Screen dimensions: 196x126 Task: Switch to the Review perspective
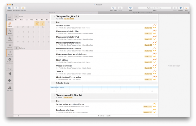tap(10, 32)
